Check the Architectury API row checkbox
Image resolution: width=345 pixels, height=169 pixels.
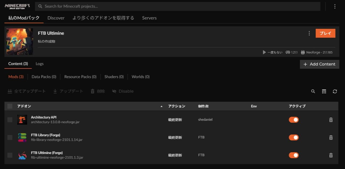(10, 120)
